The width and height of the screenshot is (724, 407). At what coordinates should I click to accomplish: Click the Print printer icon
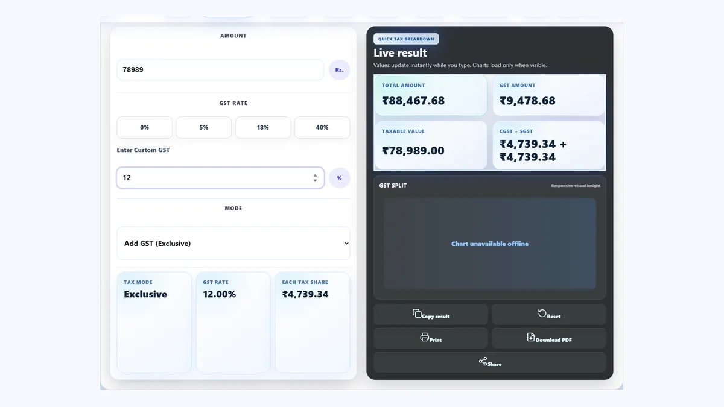[x=425, y=337]
